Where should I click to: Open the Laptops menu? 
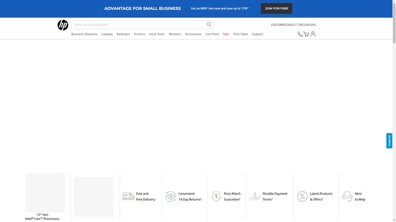[x=107, y=34]
